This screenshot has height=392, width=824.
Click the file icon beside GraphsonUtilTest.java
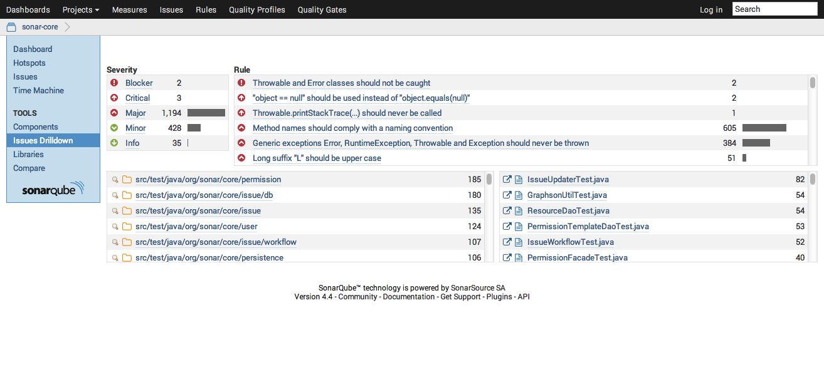tap(519, 195)
